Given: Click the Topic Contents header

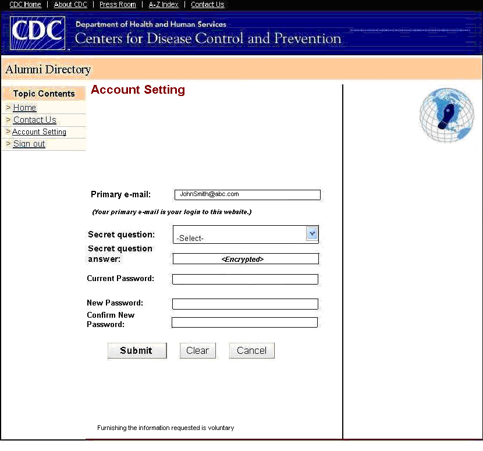Looking at the screenshot, I should click(x=44, y=94).
